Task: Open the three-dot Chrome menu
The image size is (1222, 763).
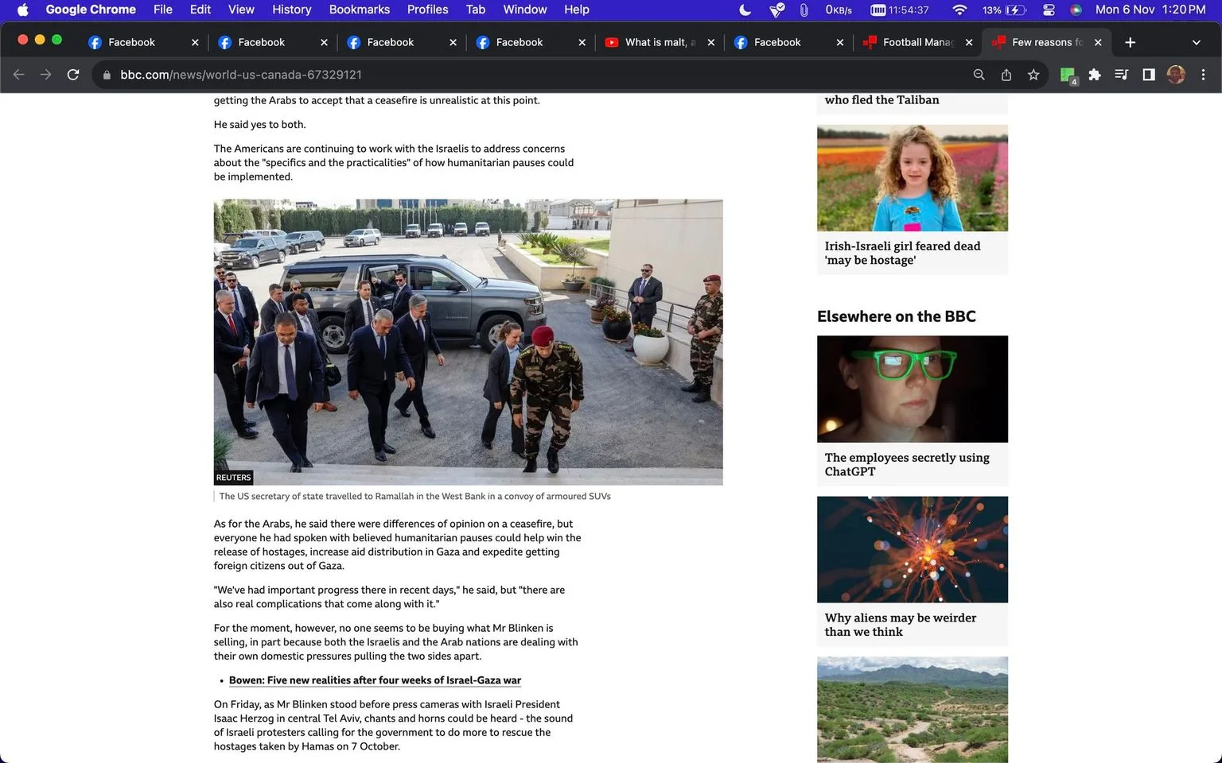Action: point(1203,75)
